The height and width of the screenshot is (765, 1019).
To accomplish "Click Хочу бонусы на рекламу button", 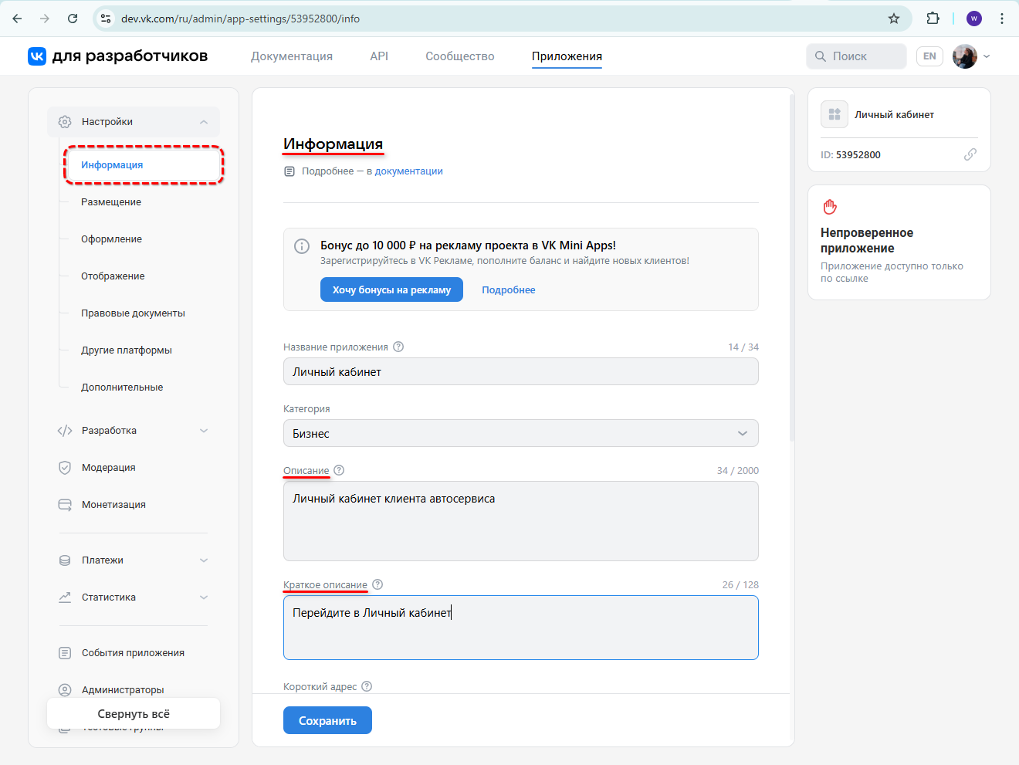I will tap(391, 289).
